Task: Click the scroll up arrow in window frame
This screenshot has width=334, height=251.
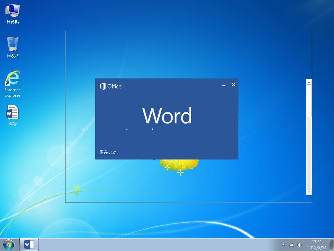Action: point(309,82)
